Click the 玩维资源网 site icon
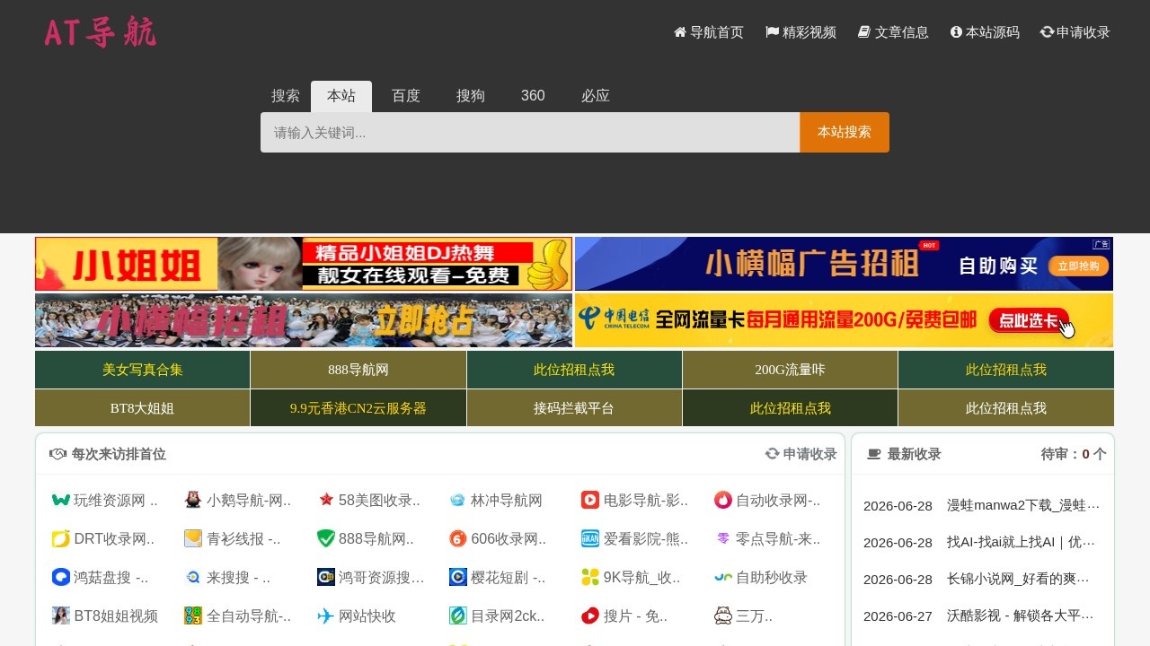Viewport: 1150px width, 646px height. [x=61, y=501]
